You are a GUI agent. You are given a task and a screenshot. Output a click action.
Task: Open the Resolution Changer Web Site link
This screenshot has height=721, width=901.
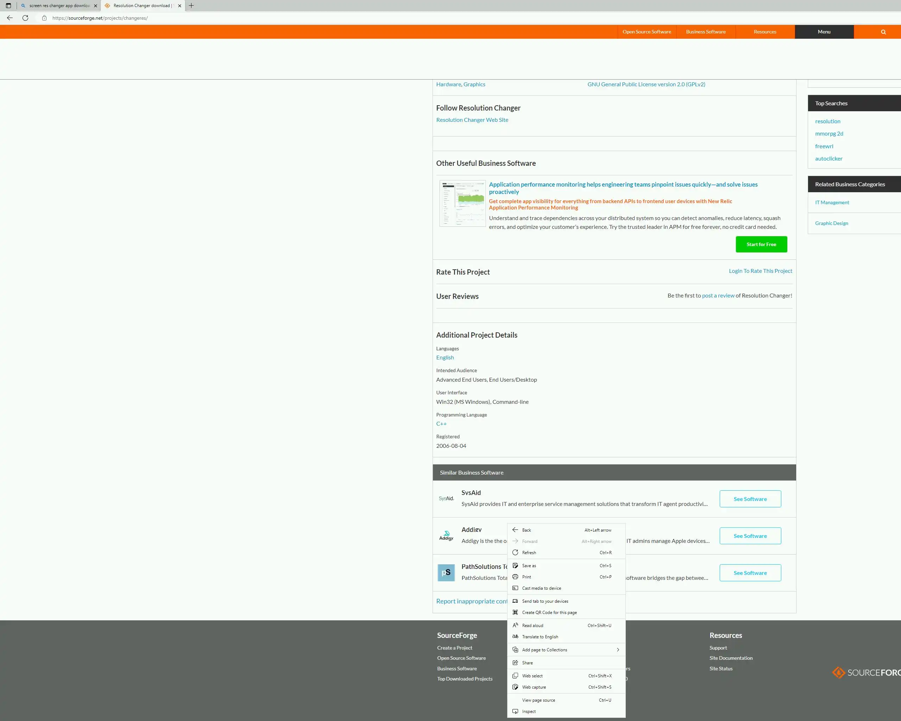[472, 120]
